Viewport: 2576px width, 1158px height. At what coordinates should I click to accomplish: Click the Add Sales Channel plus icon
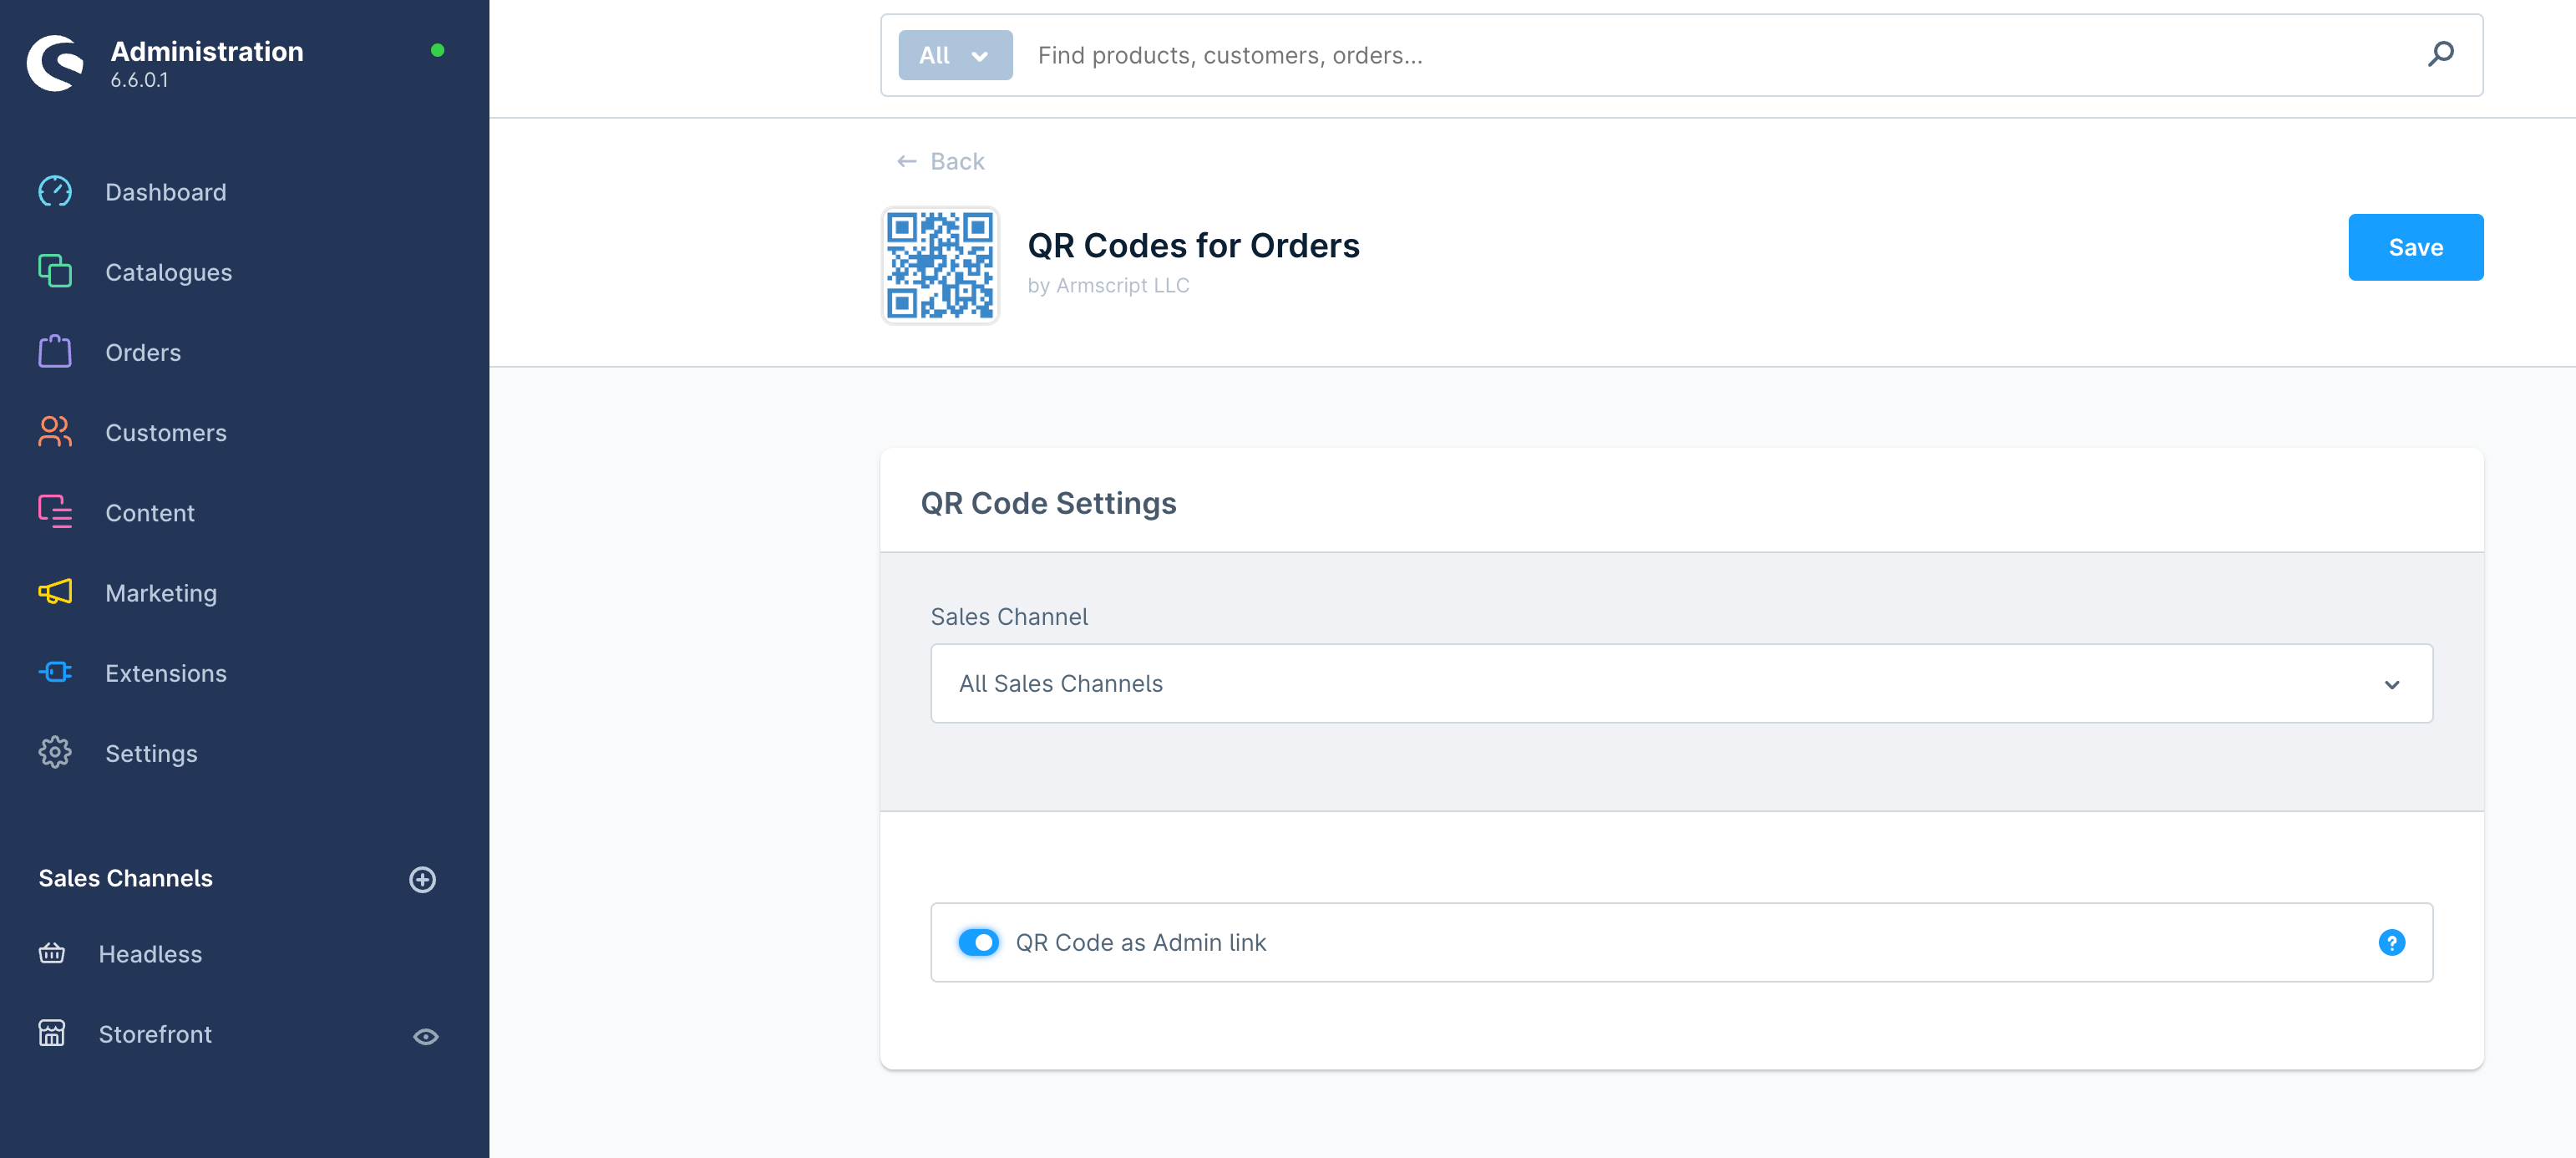pos(422,879)
